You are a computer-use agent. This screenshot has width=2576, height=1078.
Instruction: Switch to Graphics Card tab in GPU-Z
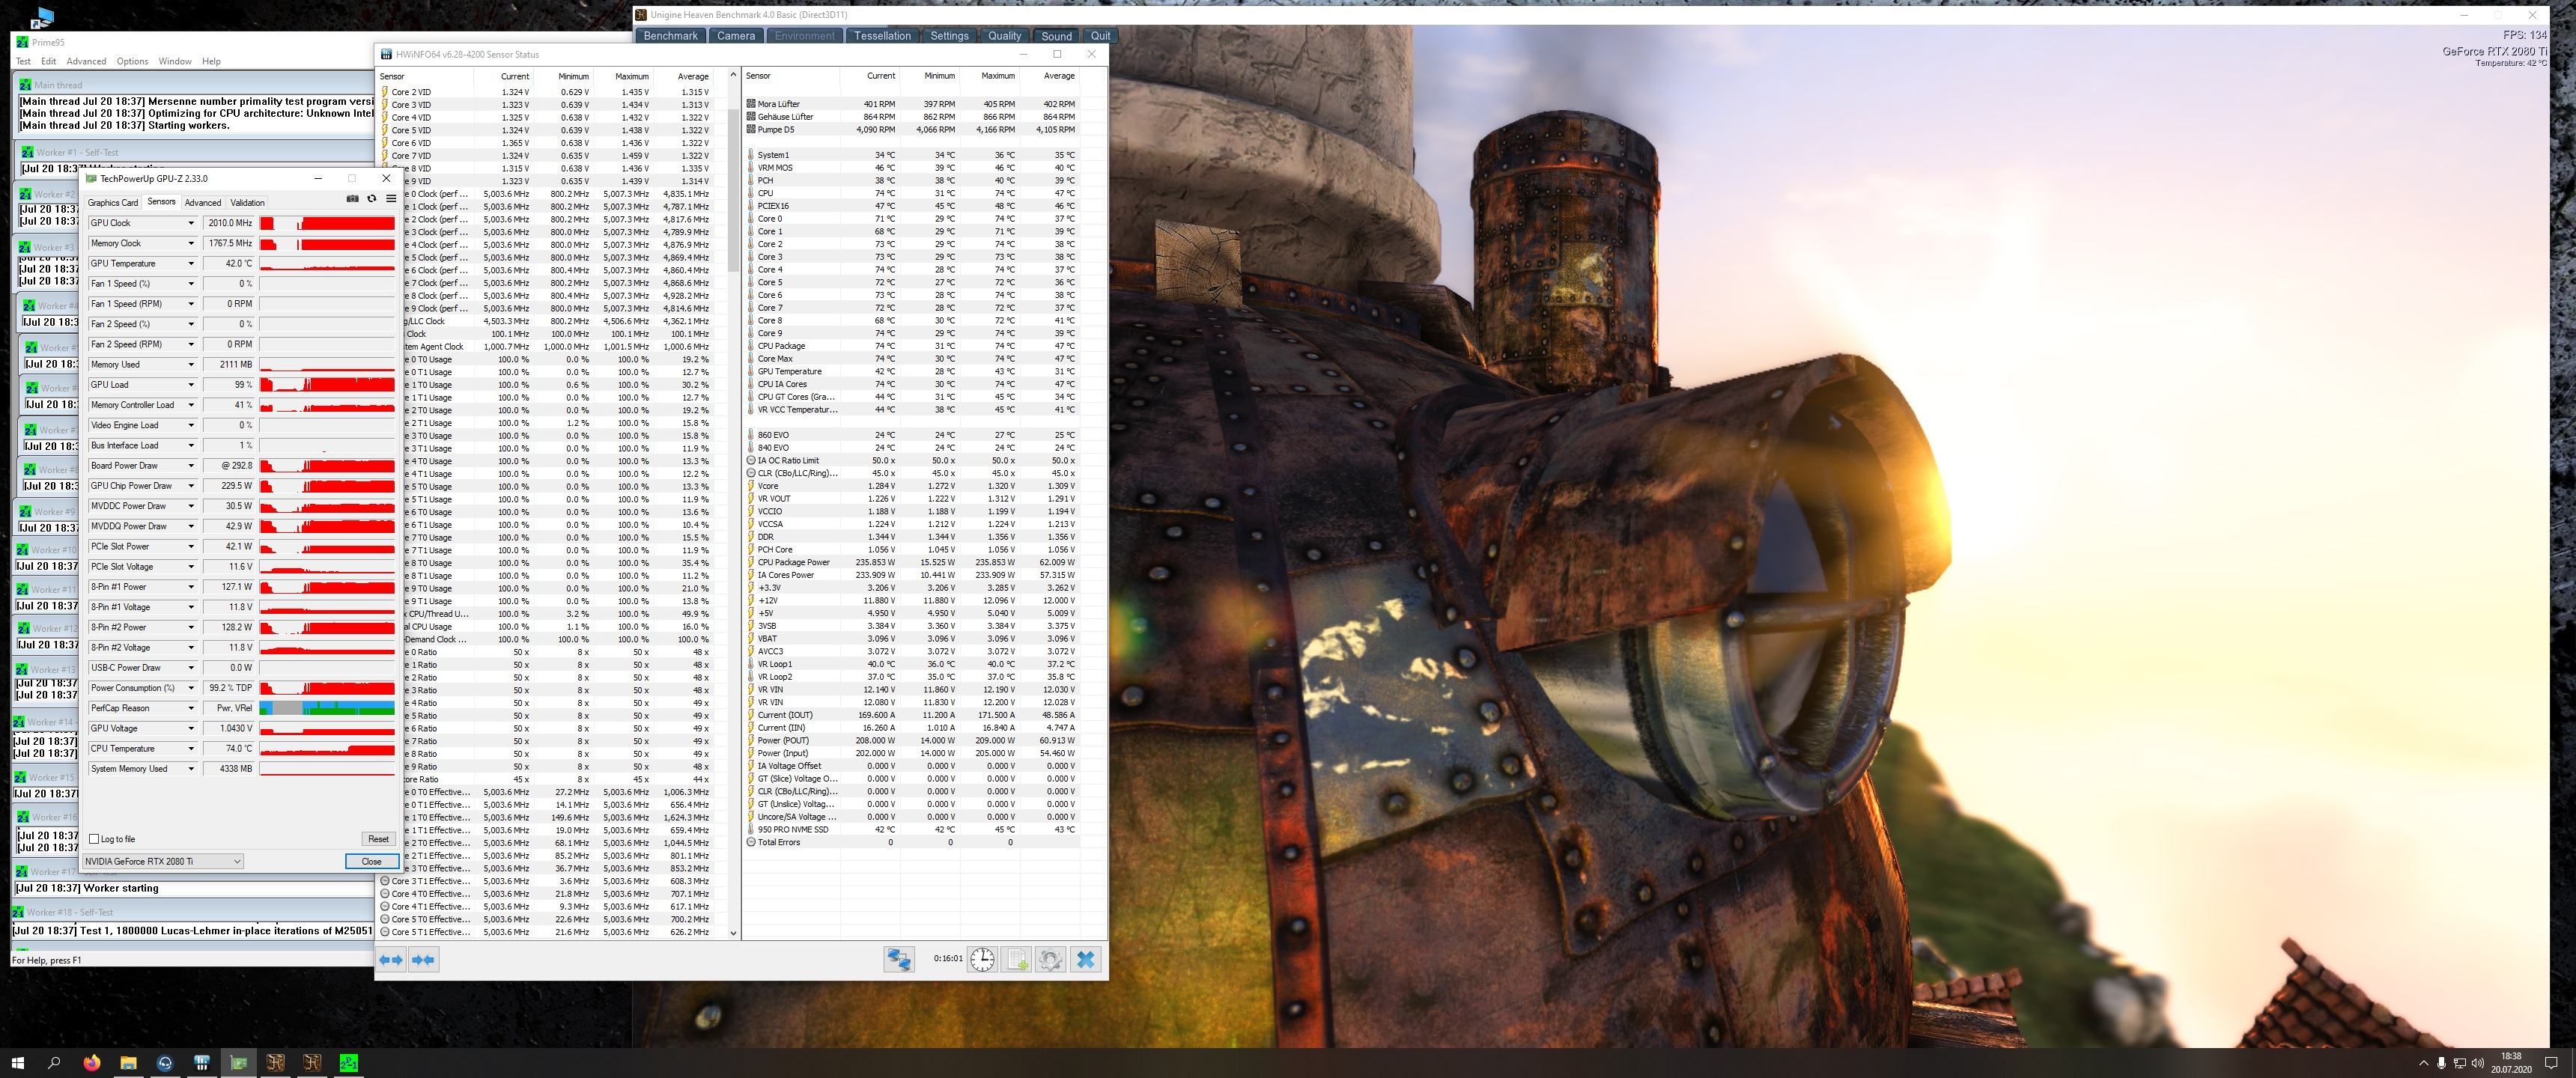(x=113, y=202)
